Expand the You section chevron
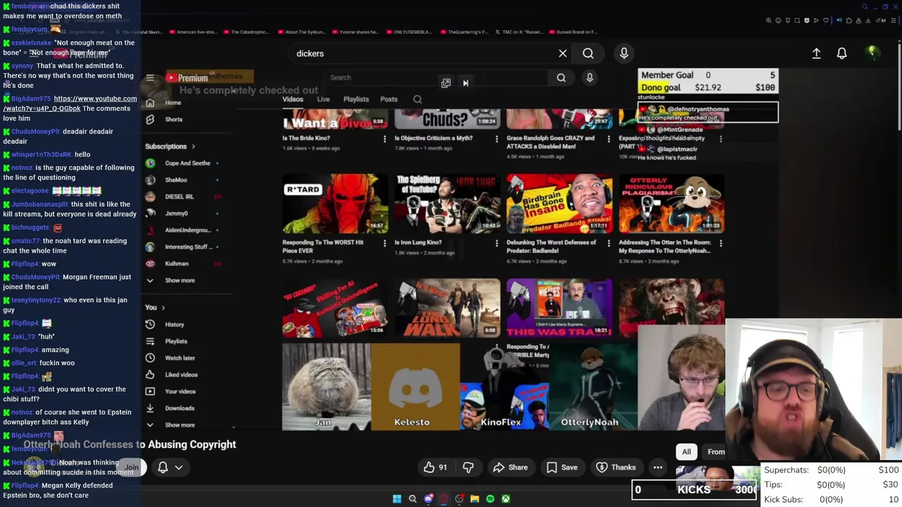The image size is (902, 507). pyautogui.click(x=163, y=308)
